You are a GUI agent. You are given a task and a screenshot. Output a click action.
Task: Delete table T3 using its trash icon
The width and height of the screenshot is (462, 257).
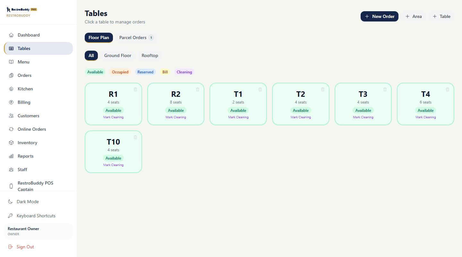[x=385, y=89]
